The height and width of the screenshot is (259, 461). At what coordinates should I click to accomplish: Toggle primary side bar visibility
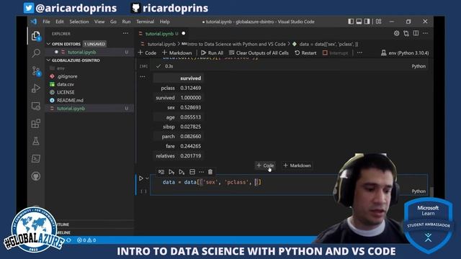point(351,22)
